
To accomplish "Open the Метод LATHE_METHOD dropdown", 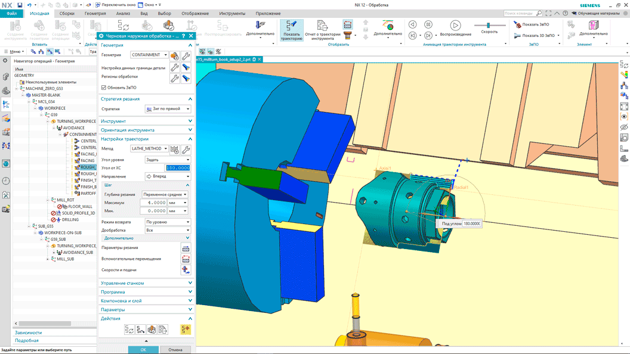I will 149,148.
